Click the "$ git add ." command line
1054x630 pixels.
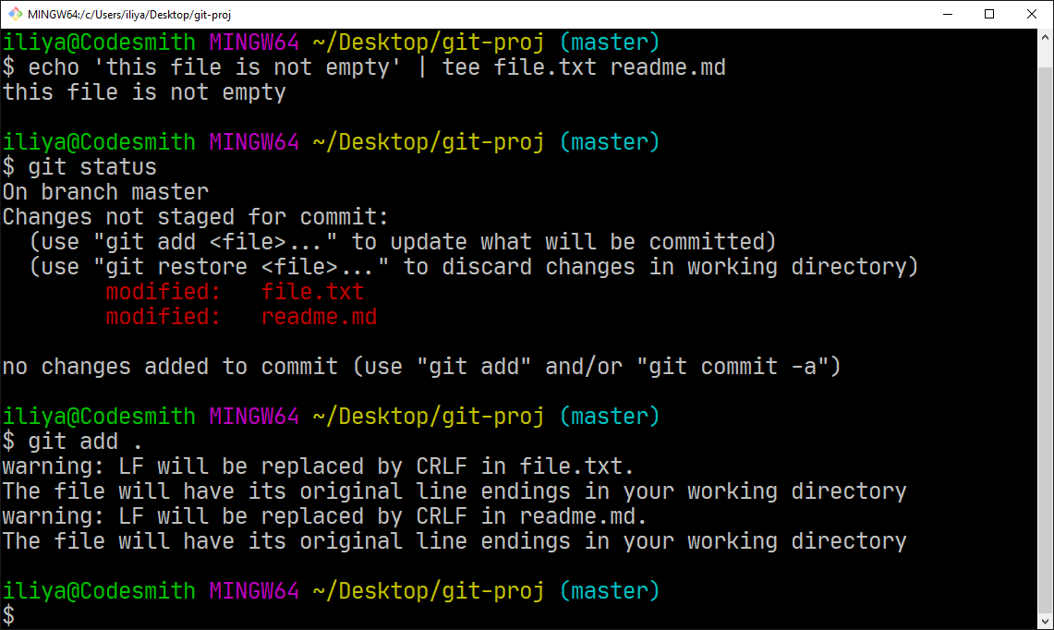pos(73,442)
